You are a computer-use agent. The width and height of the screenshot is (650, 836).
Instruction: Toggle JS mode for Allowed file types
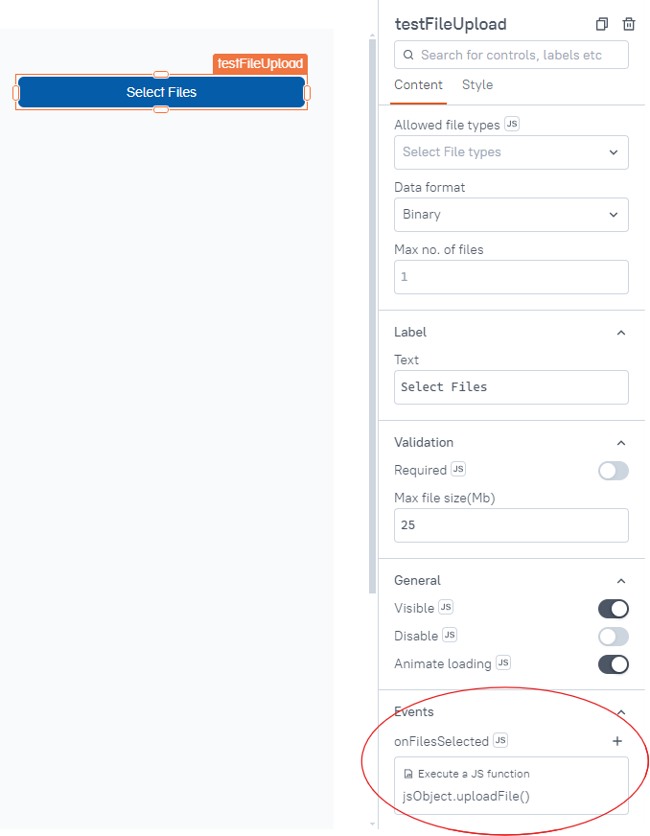[512, 125]
